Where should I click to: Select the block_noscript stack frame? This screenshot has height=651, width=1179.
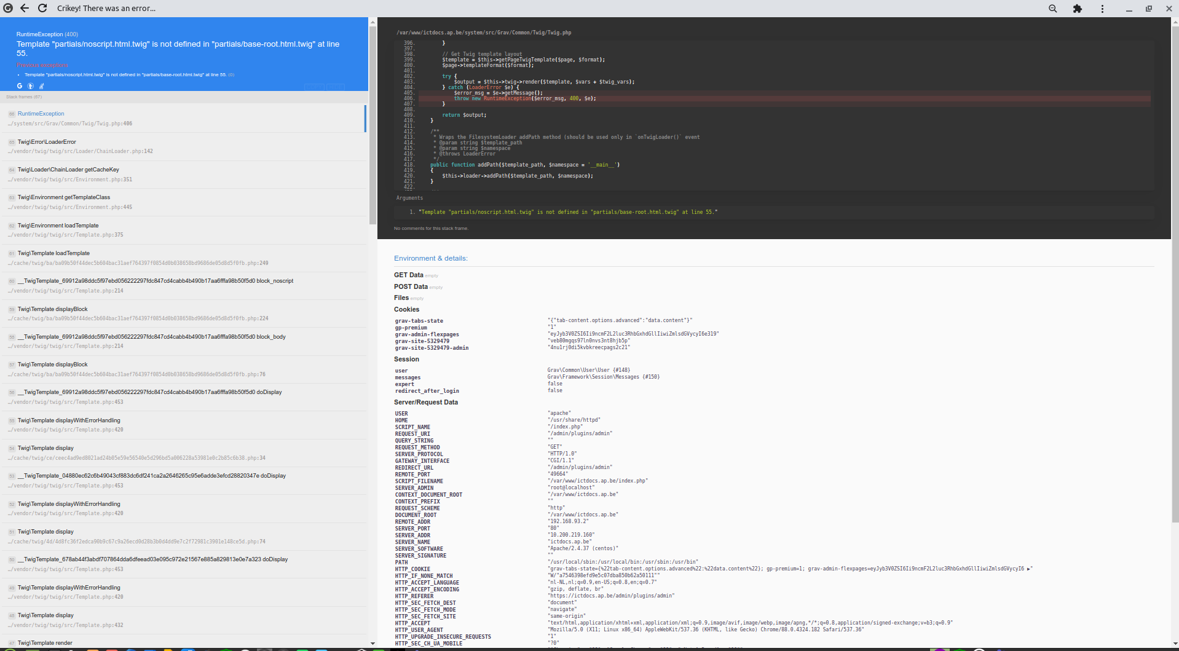(183, 285)
